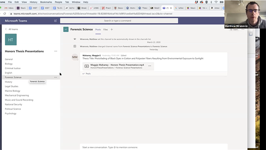Open more options for Honors Thesis Presentations team

(56, 51)
